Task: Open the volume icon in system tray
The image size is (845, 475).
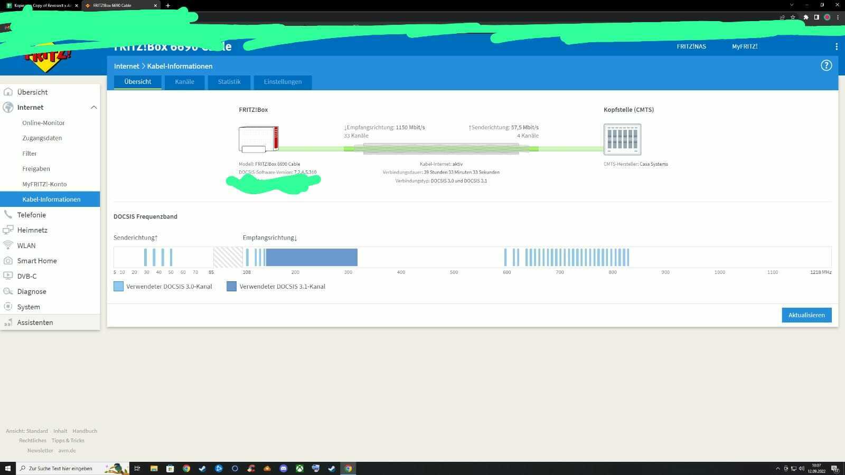Action: (802, 468)
